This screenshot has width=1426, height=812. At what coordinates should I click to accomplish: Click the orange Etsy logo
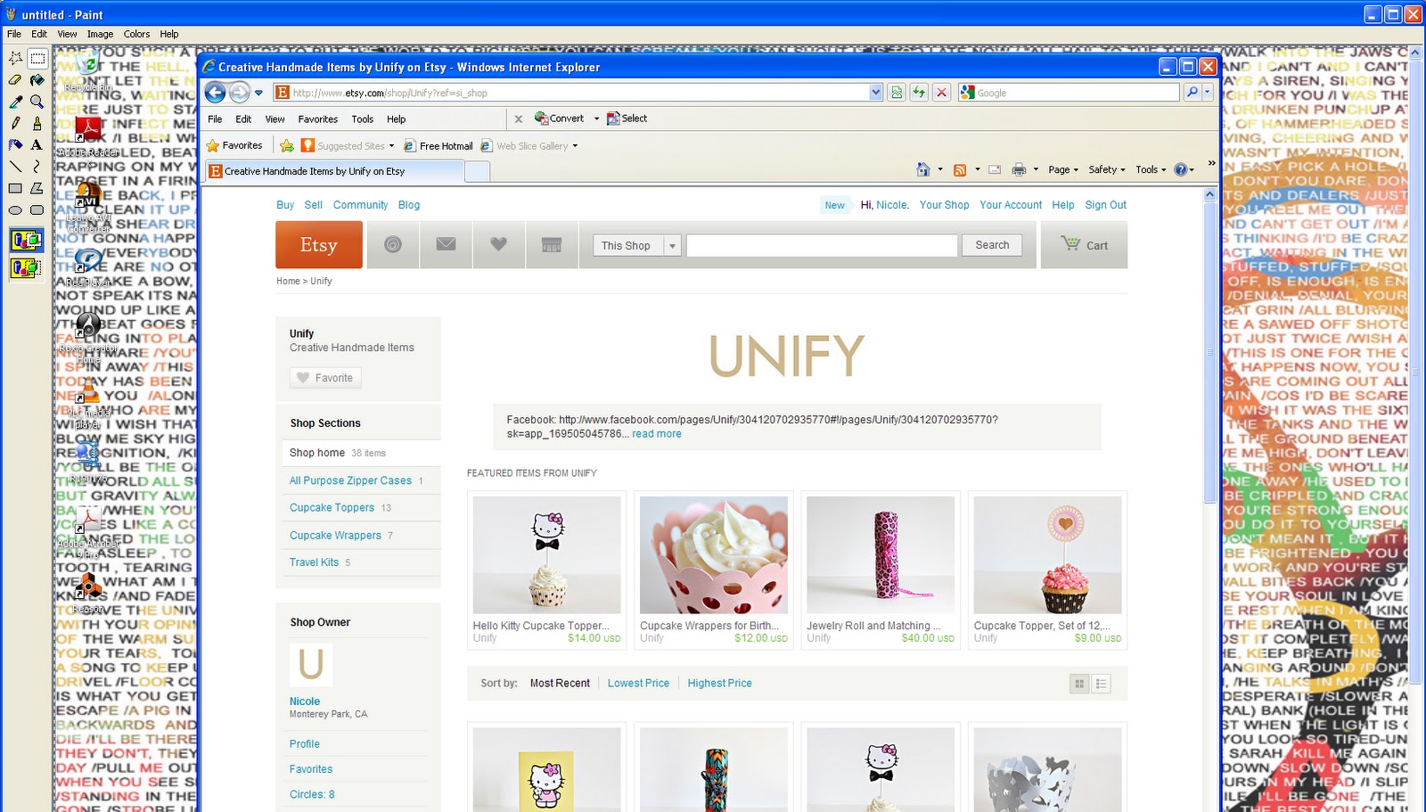point(319,245)
